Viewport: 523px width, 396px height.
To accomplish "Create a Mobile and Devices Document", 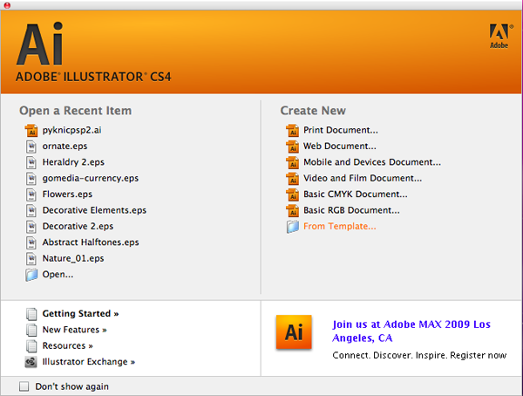I will [x=372, y=162].
